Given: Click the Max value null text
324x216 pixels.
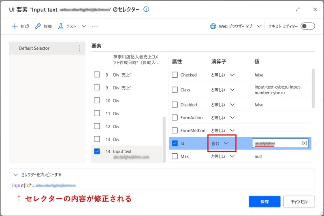Looking at the screenshot, I should [258, 157].
